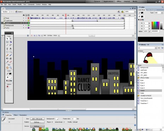Collapse the Properties panel
164x131 pixels.
(3, 115)
